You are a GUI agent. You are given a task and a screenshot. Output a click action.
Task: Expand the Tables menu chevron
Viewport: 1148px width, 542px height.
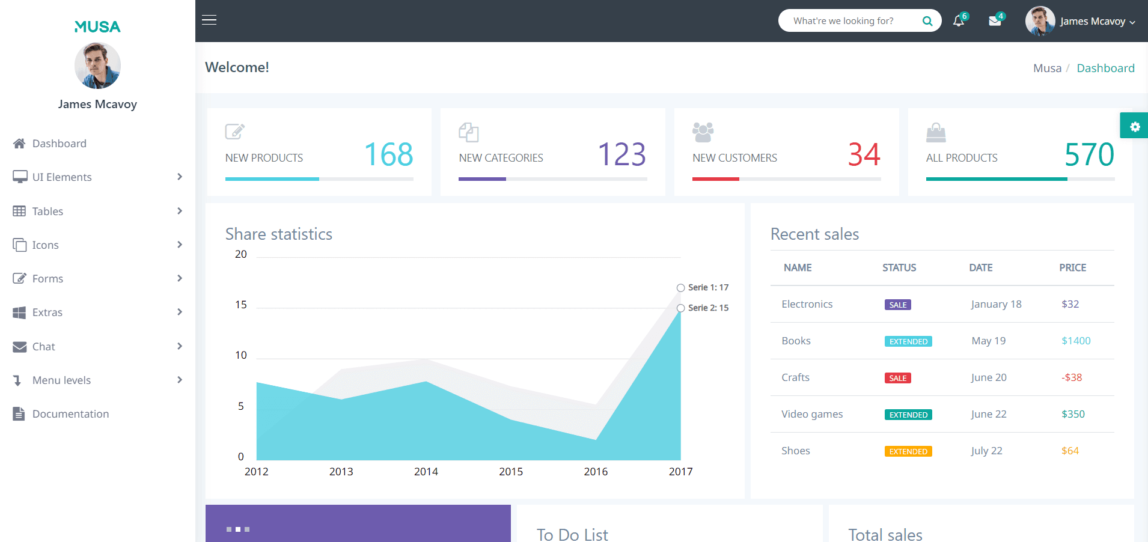(x=179, y=211)
